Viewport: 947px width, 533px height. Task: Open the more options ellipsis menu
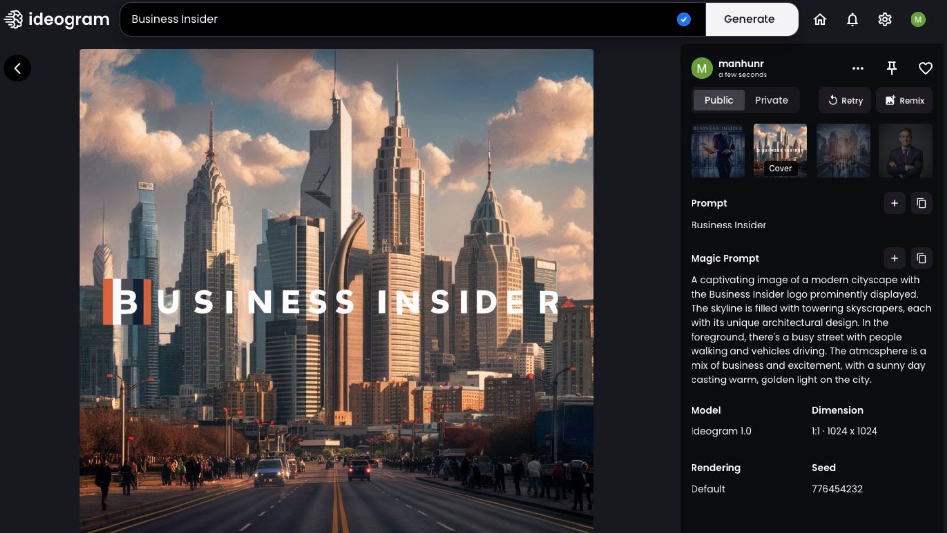click(858, 68)
